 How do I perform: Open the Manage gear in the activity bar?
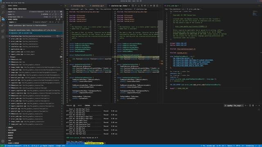(x=3, y=141)
